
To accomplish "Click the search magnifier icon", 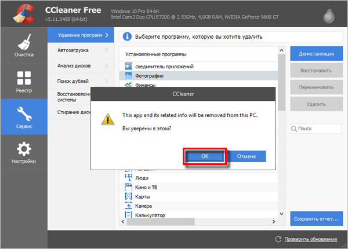I will (x=294, y=129).
